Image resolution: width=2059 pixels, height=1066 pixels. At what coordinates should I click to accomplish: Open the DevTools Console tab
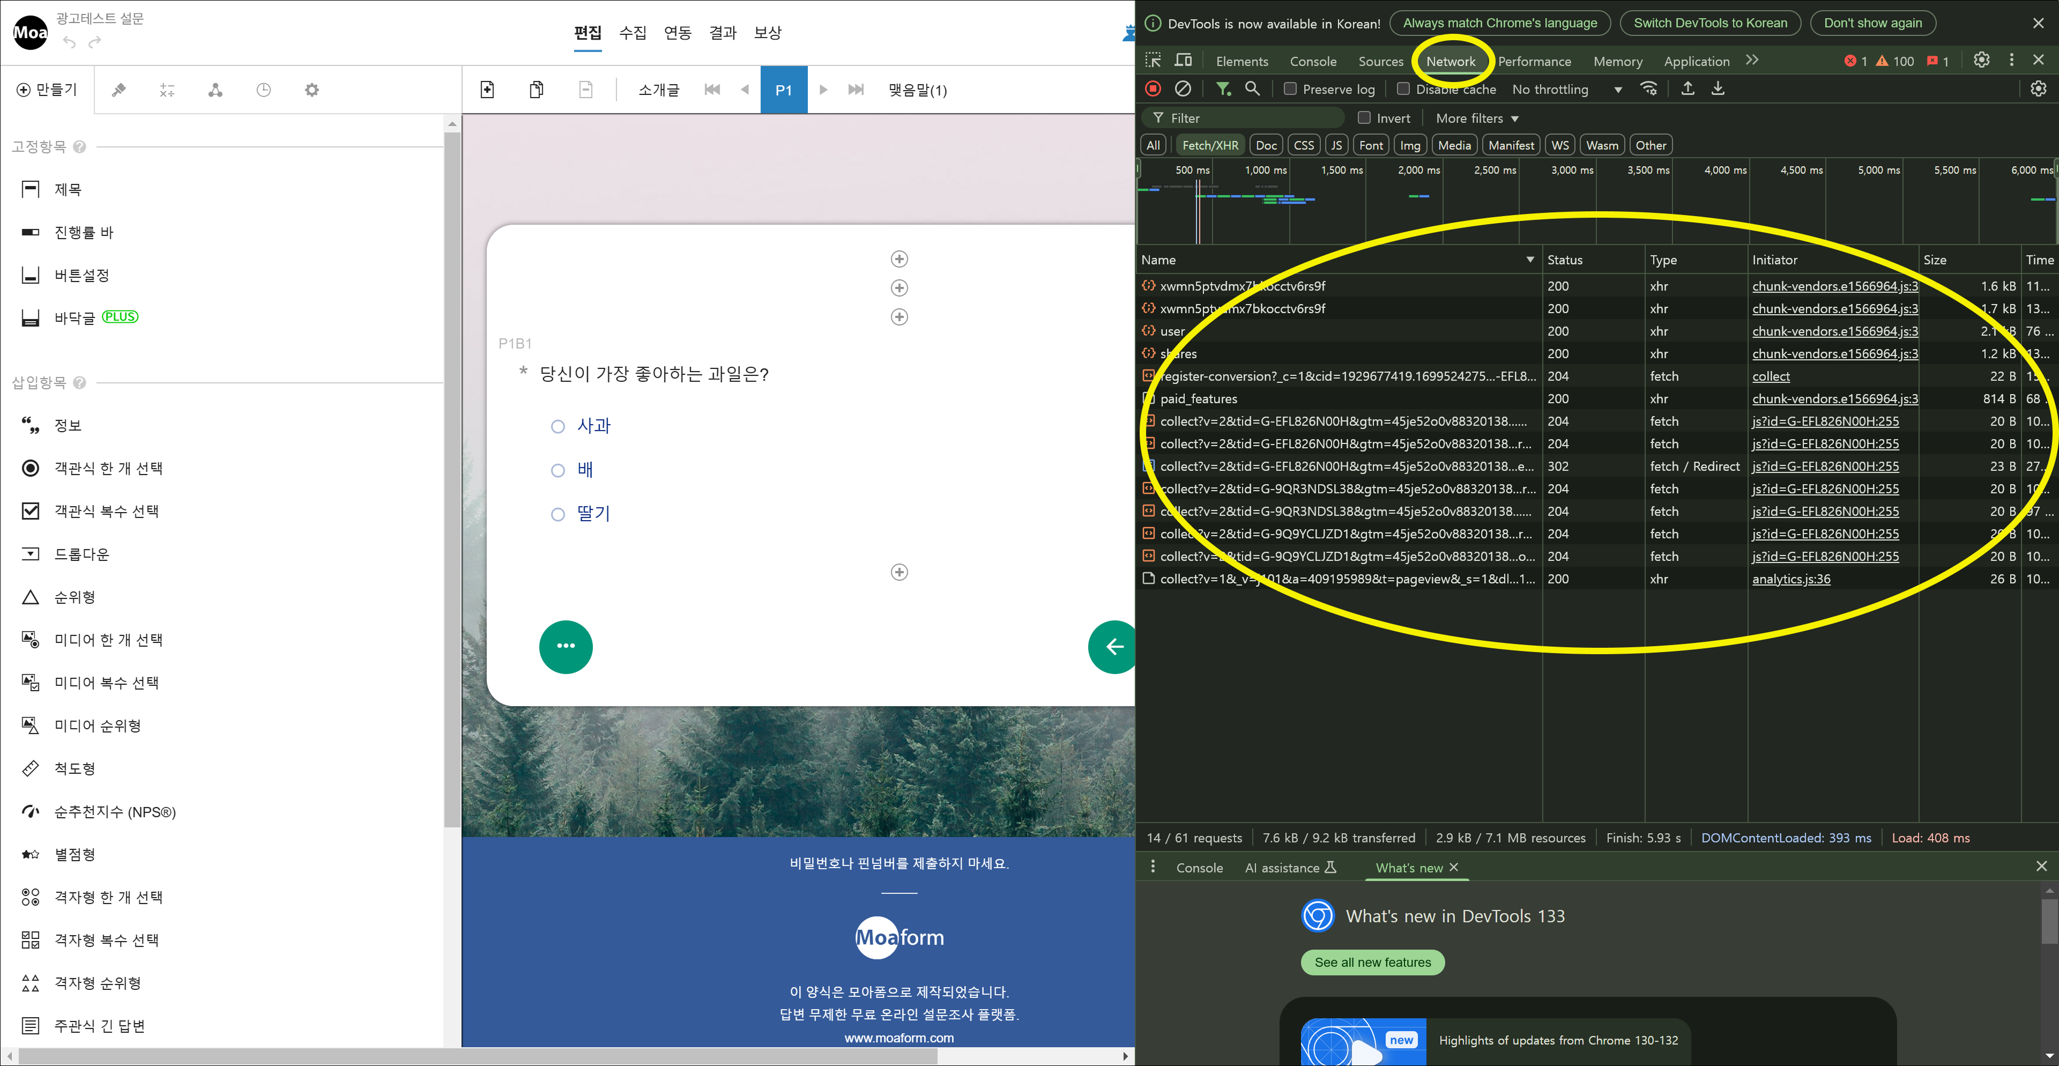pos(1312,62)
